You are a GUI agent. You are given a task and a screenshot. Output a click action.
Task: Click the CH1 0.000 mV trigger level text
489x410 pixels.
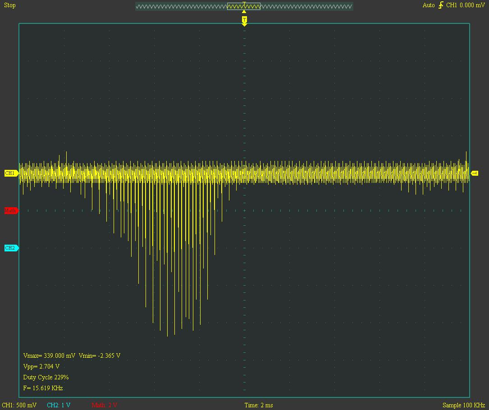click(465, 5)
